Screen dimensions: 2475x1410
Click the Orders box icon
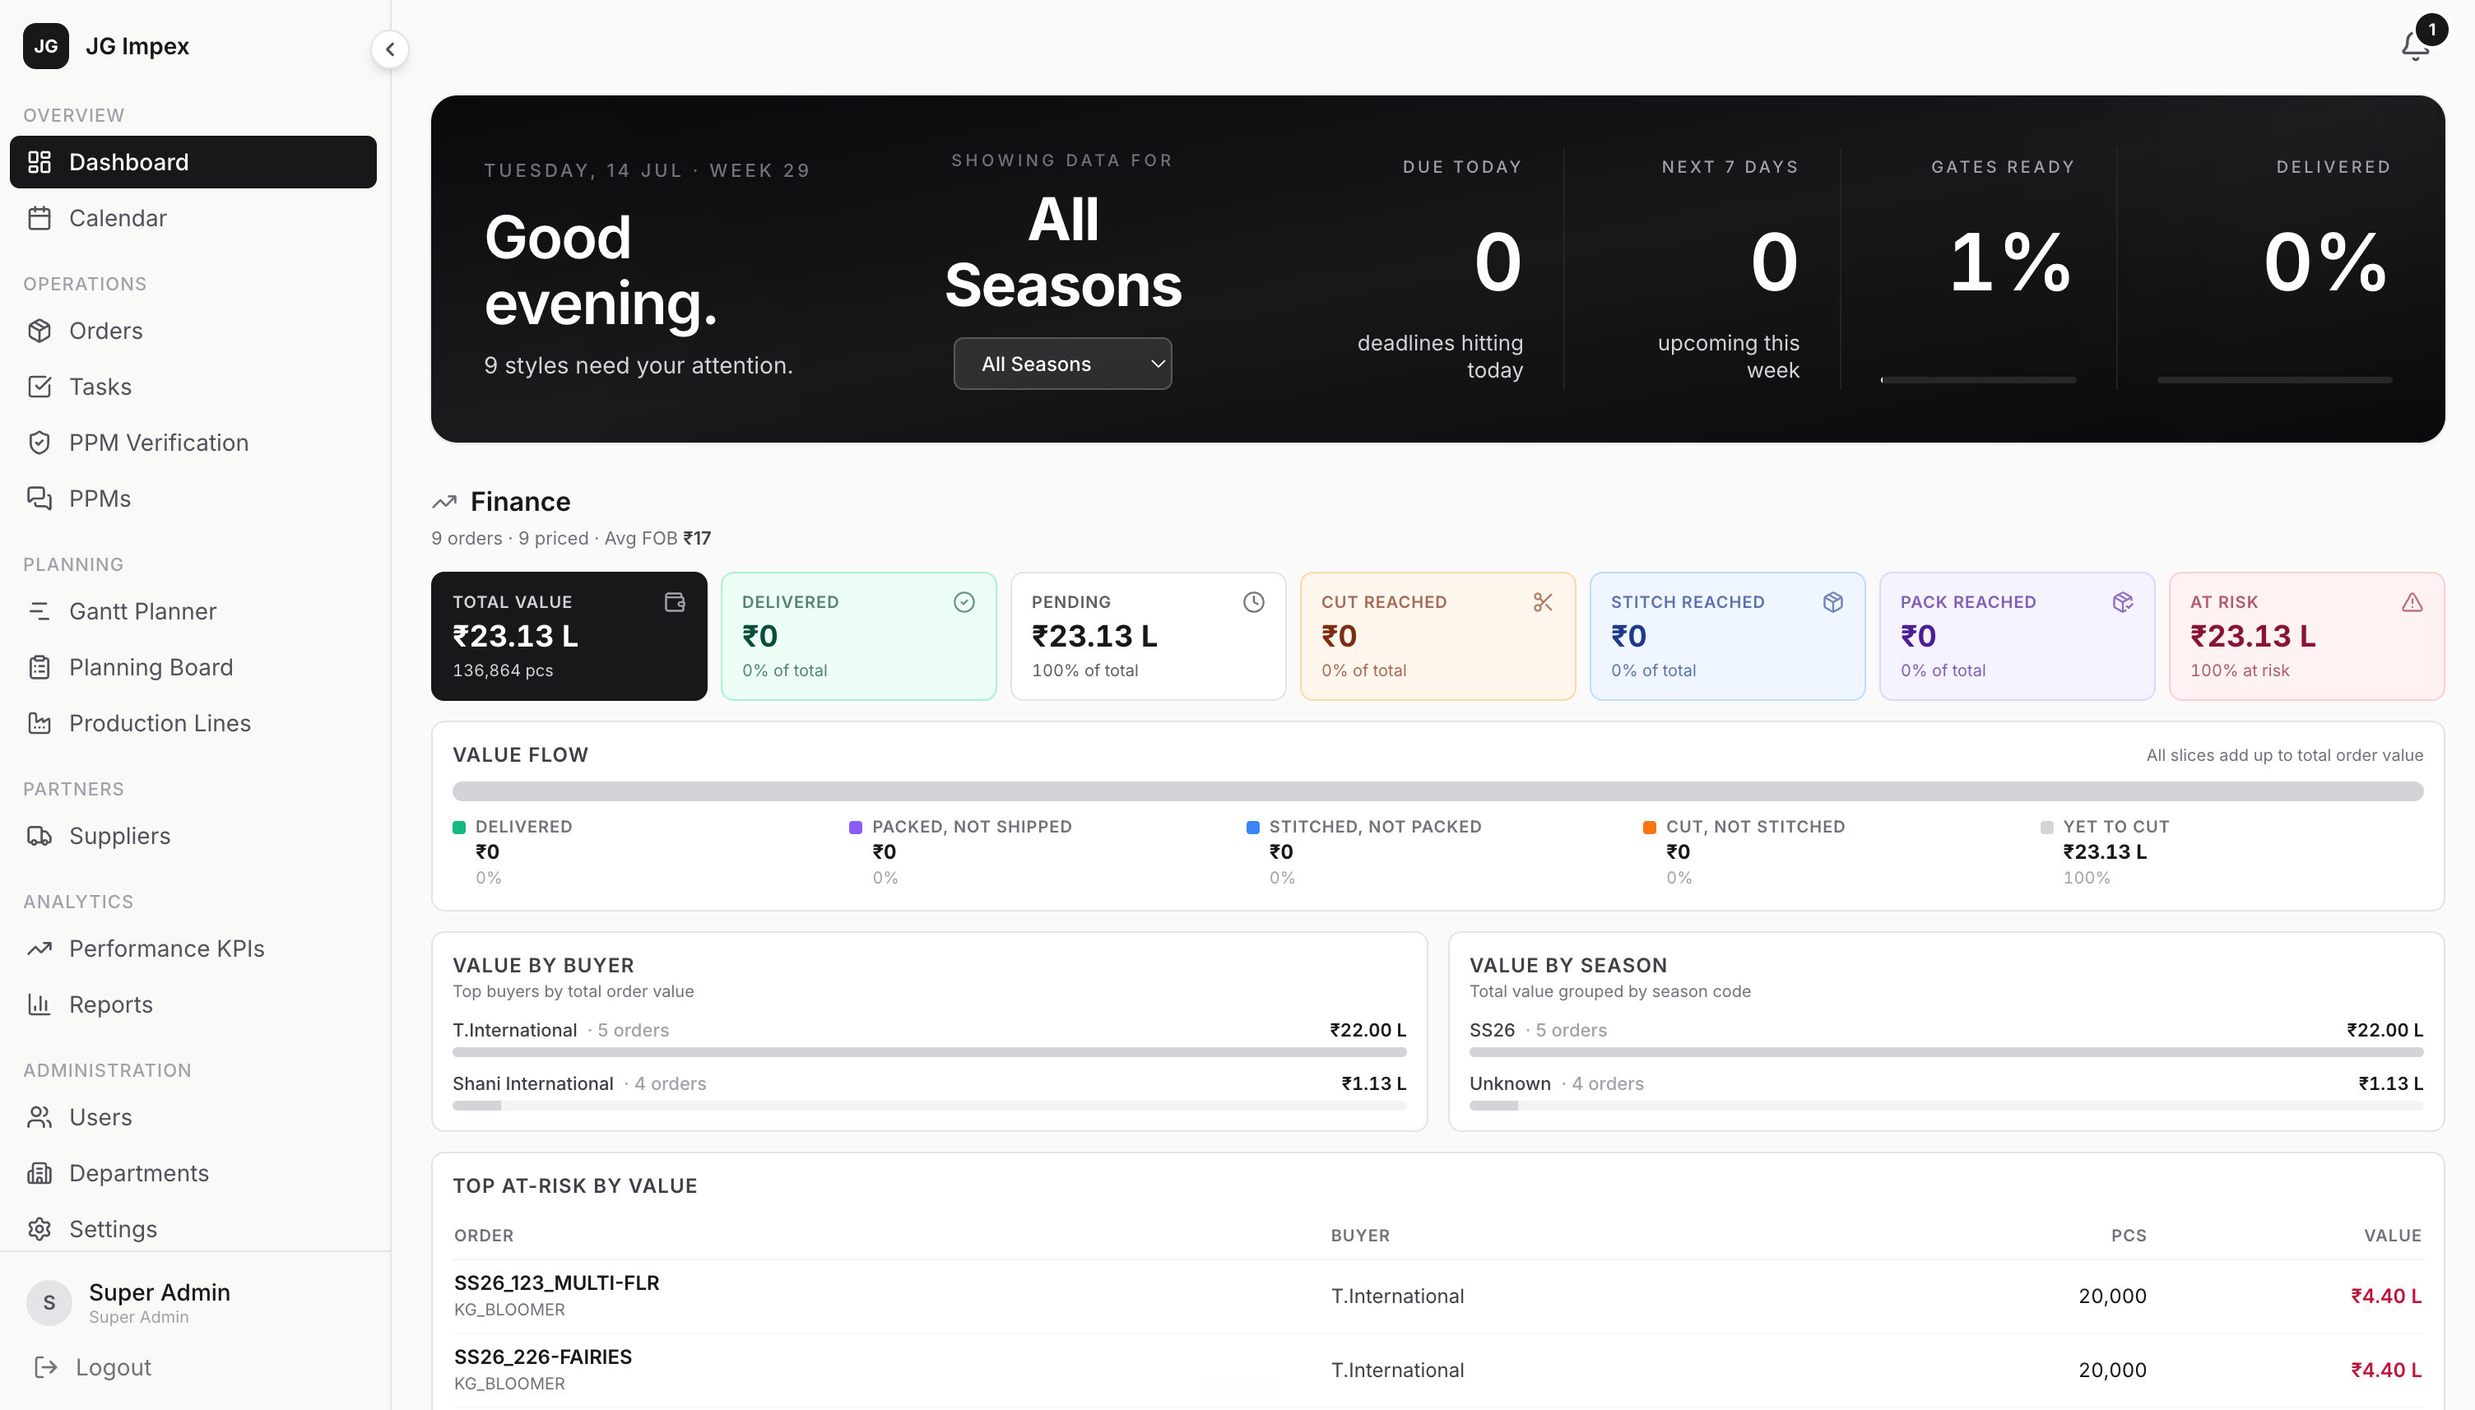39,330
